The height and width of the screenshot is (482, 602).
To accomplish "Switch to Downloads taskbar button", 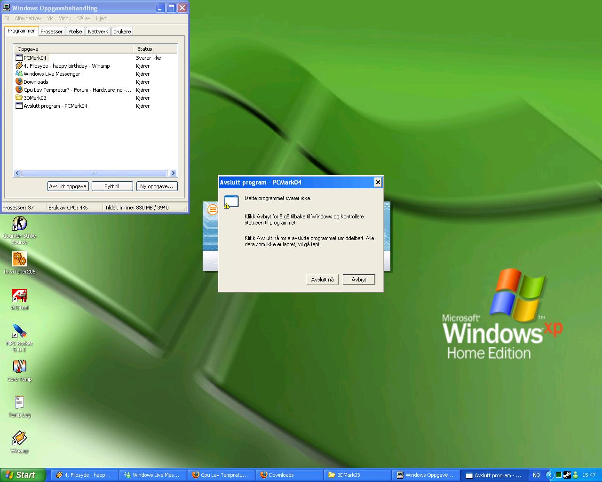I will [289, 475].
